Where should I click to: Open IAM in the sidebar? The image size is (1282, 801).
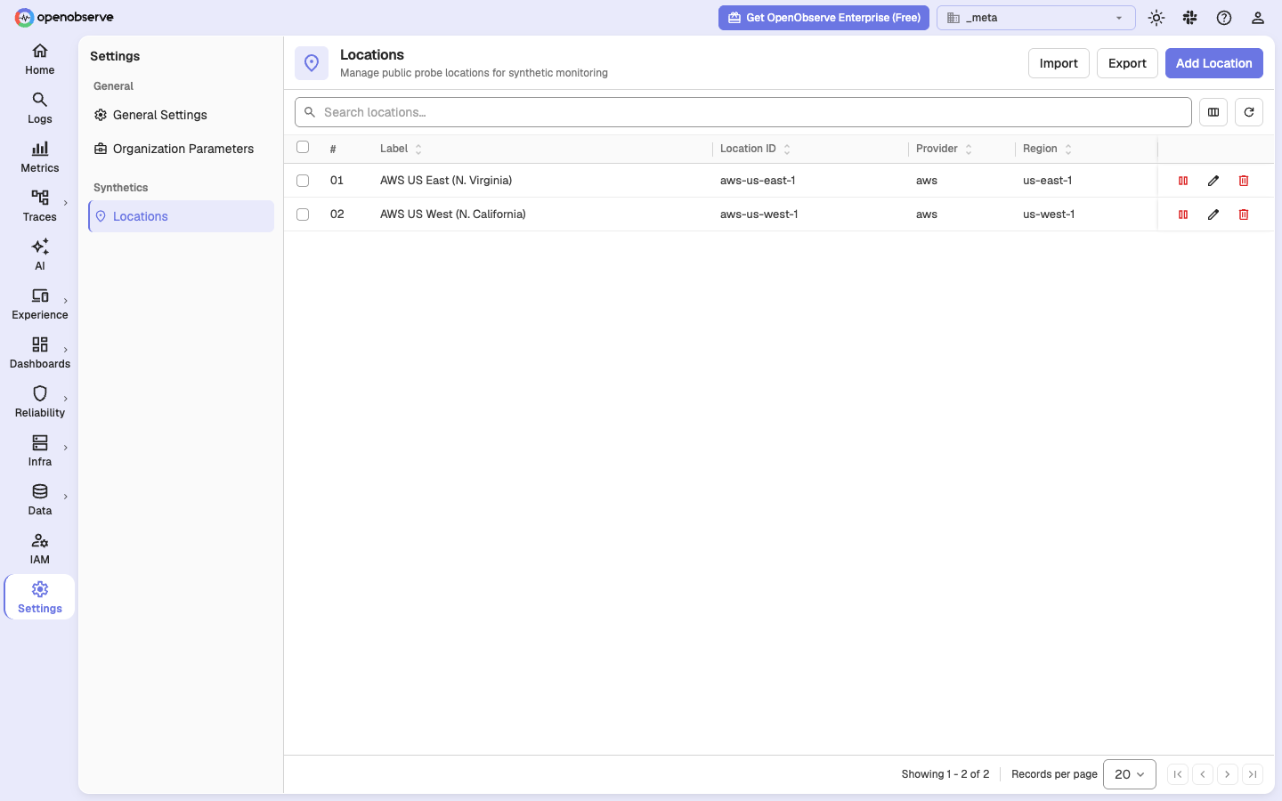click(x=39, y=549)
